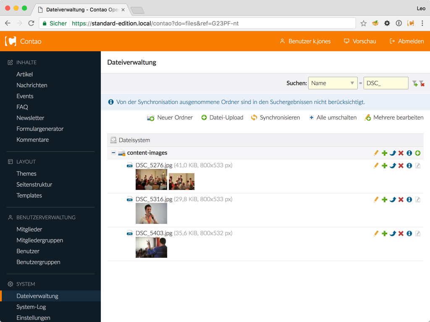Open Benutzer k.jones profile link

(305, 42)
